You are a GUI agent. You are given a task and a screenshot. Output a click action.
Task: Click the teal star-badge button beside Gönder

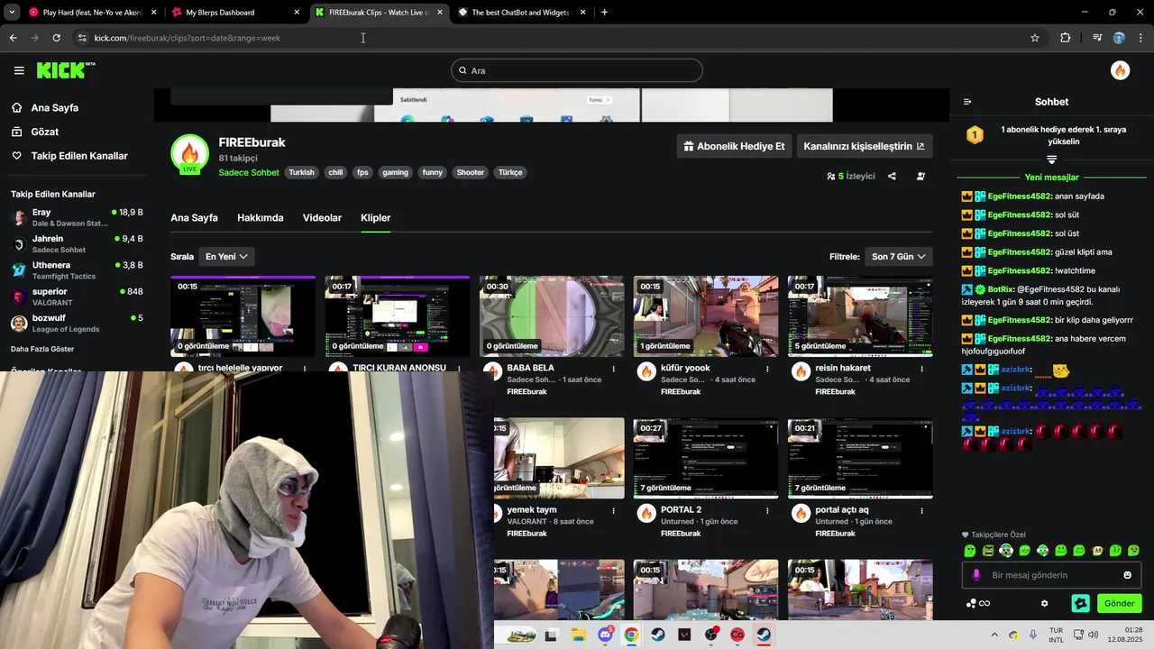(x=1080, y=603)
